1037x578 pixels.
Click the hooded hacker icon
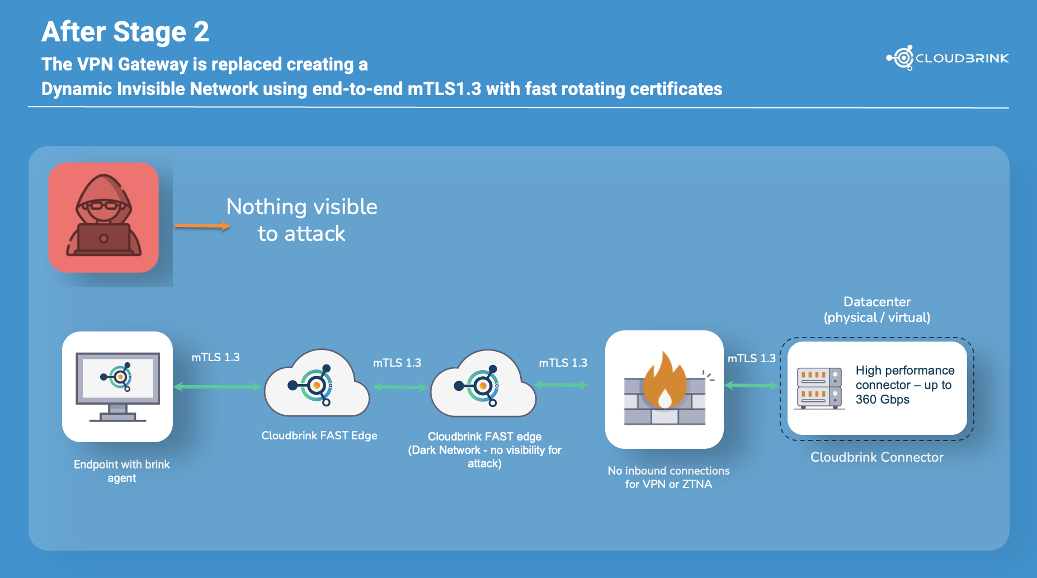103,217
